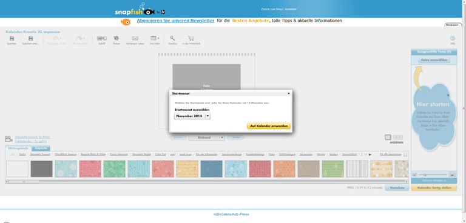
Task: Click the AGB footer link
Action: [x=216, y=215]
